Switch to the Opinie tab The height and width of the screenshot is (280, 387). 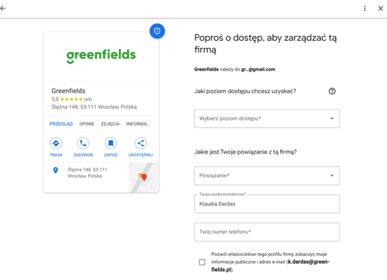point(87,124)
